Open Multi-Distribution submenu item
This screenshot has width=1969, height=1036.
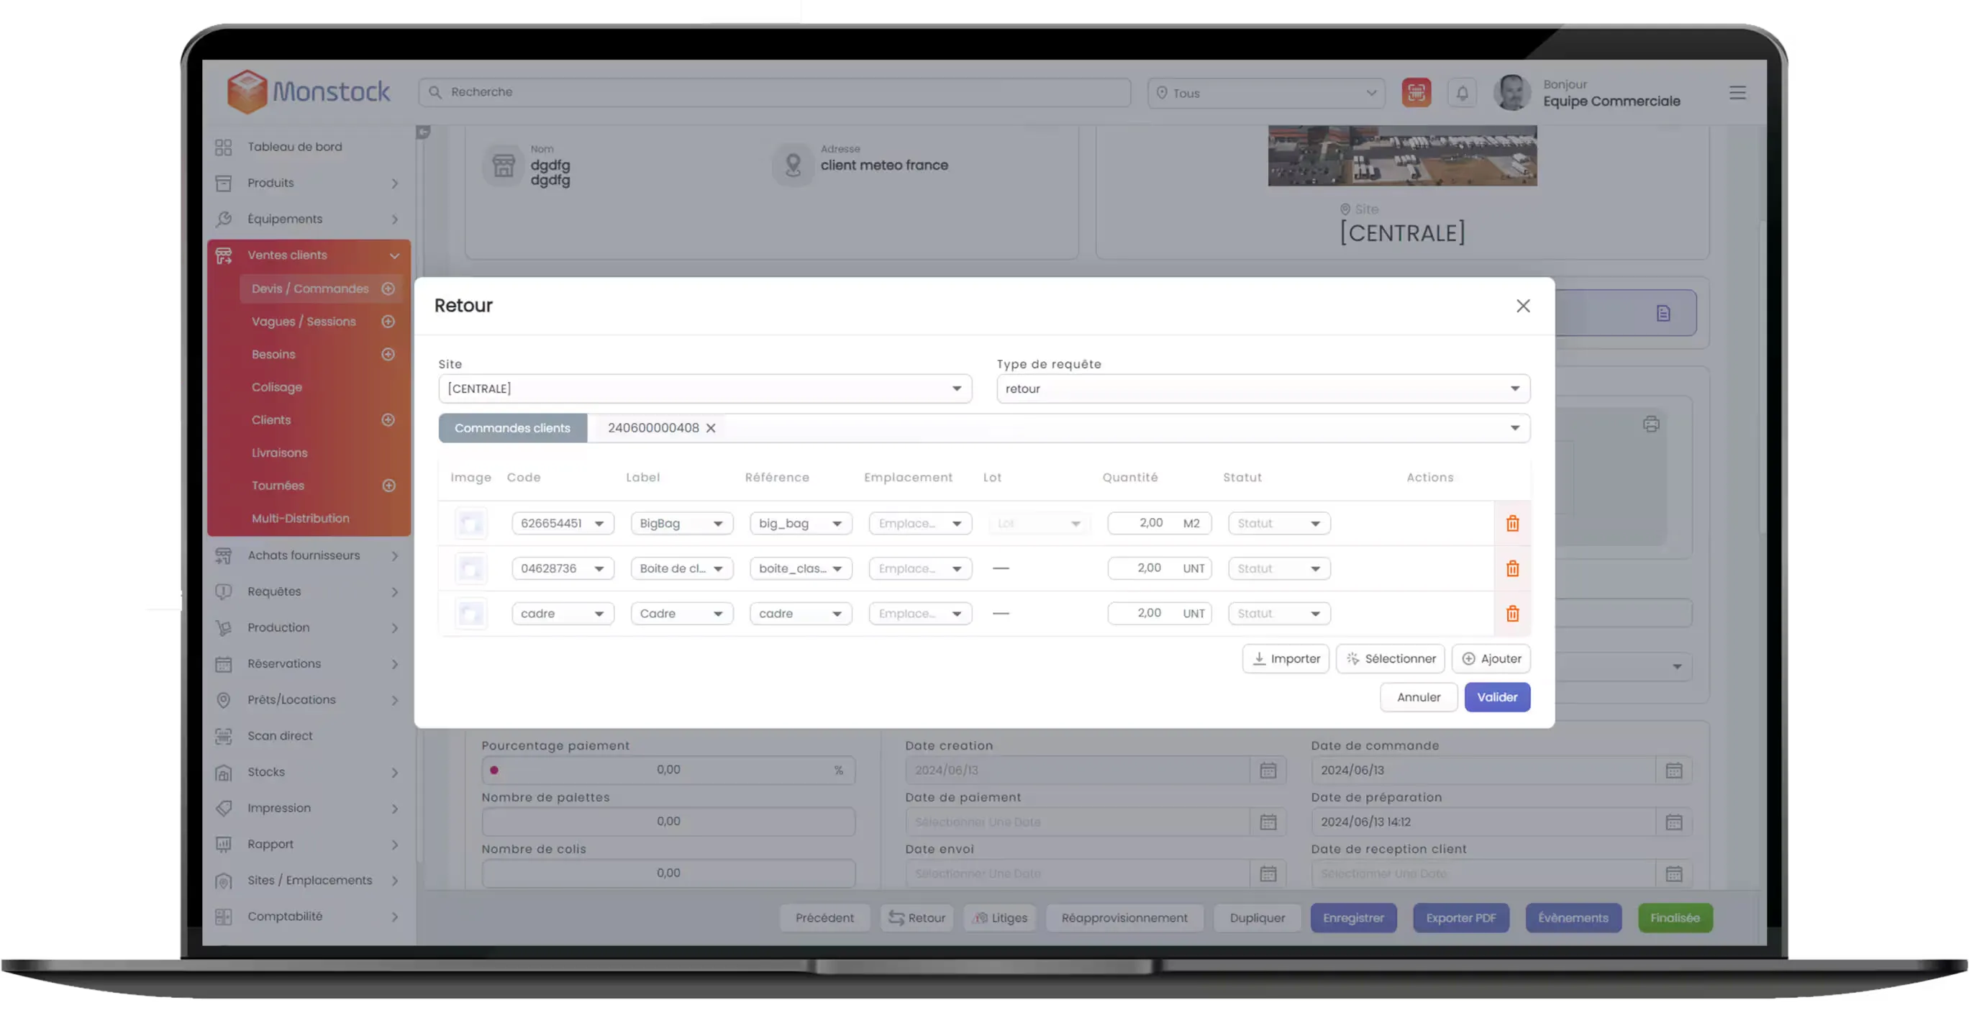(301, 519)
